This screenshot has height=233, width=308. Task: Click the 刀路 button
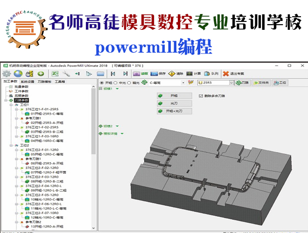[242, 83]
